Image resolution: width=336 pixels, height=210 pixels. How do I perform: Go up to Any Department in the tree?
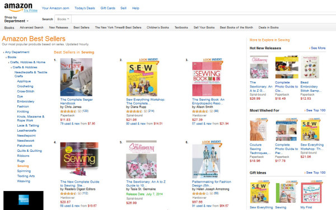pyautogui.click(x=17, y=52)
